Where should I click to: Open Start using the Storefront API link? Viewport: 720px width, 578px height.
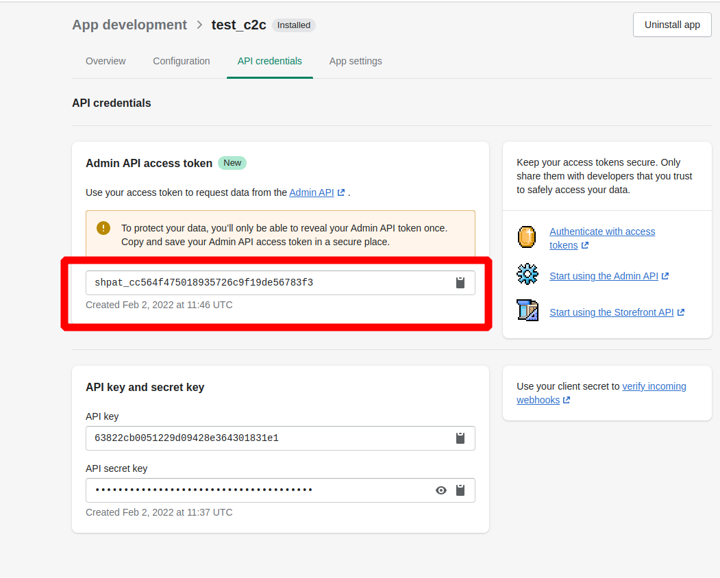(x=611, y=312)
